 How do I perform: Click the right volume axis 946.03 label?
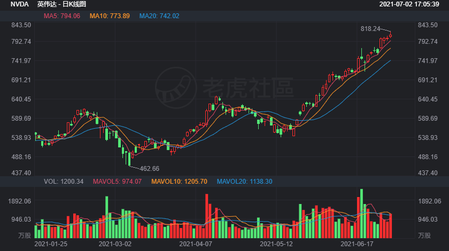tap(428, 219)
